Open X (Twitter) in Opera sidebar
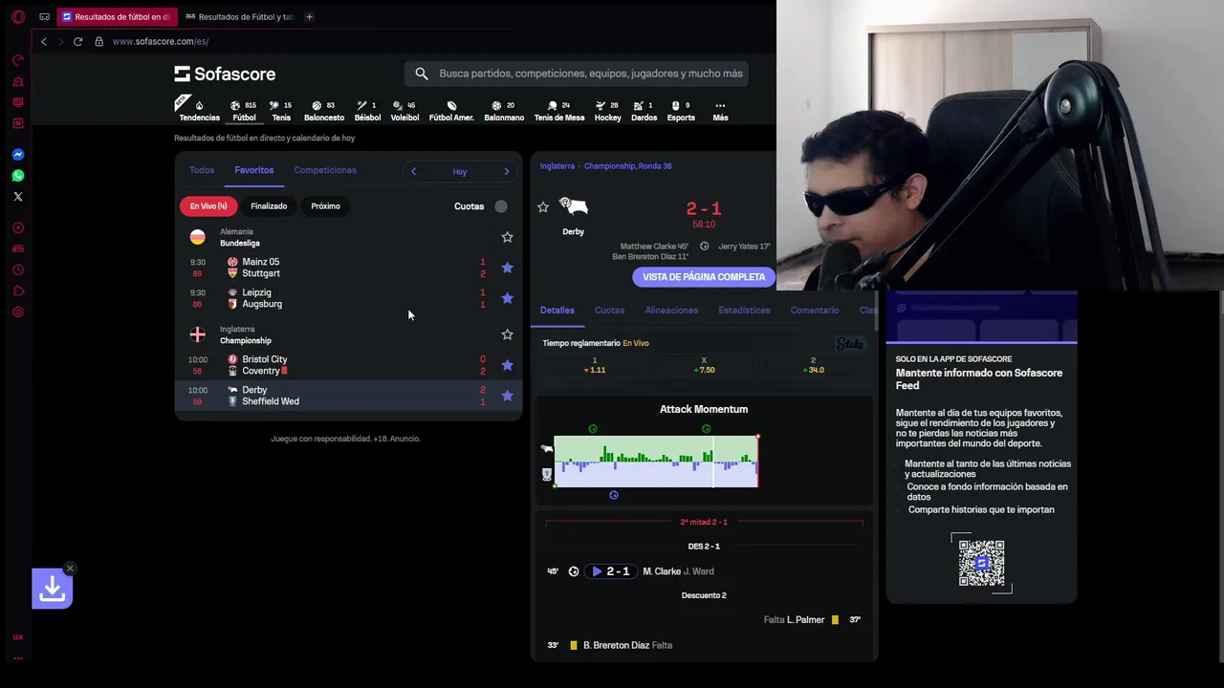 tap(17, 197)
